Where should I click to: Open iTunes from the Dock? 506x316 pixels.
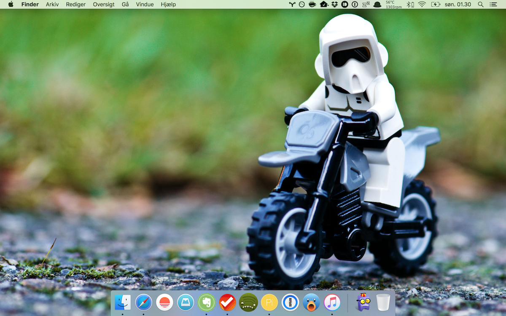click(x=332, y=302)
